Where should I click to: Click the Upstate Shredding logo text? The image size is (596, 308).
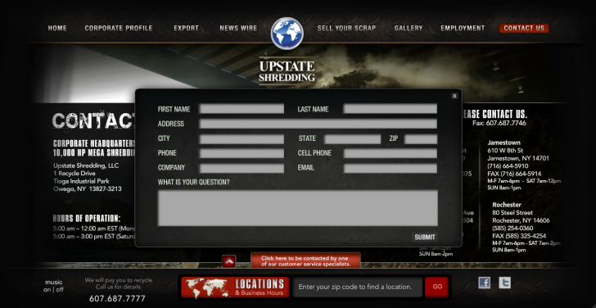pyautogui.click(x=287, y=71)
